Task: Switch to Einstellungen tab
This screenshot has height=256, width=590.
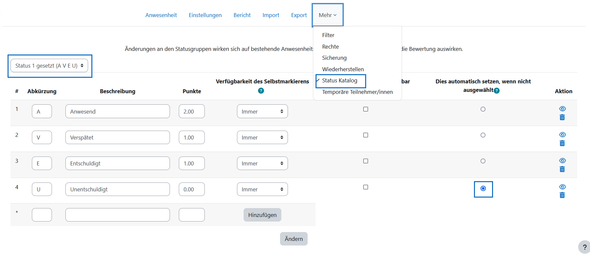Action: click(205, 15)
